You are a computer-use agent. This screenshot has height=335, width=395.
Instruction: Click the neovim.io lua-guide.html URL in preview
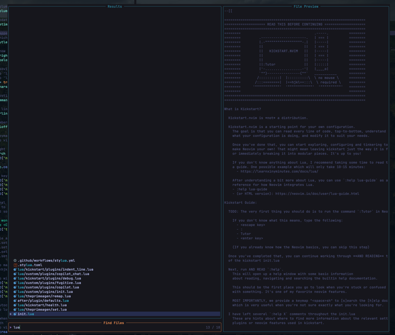pyautogui.click(x=317, y=194)
